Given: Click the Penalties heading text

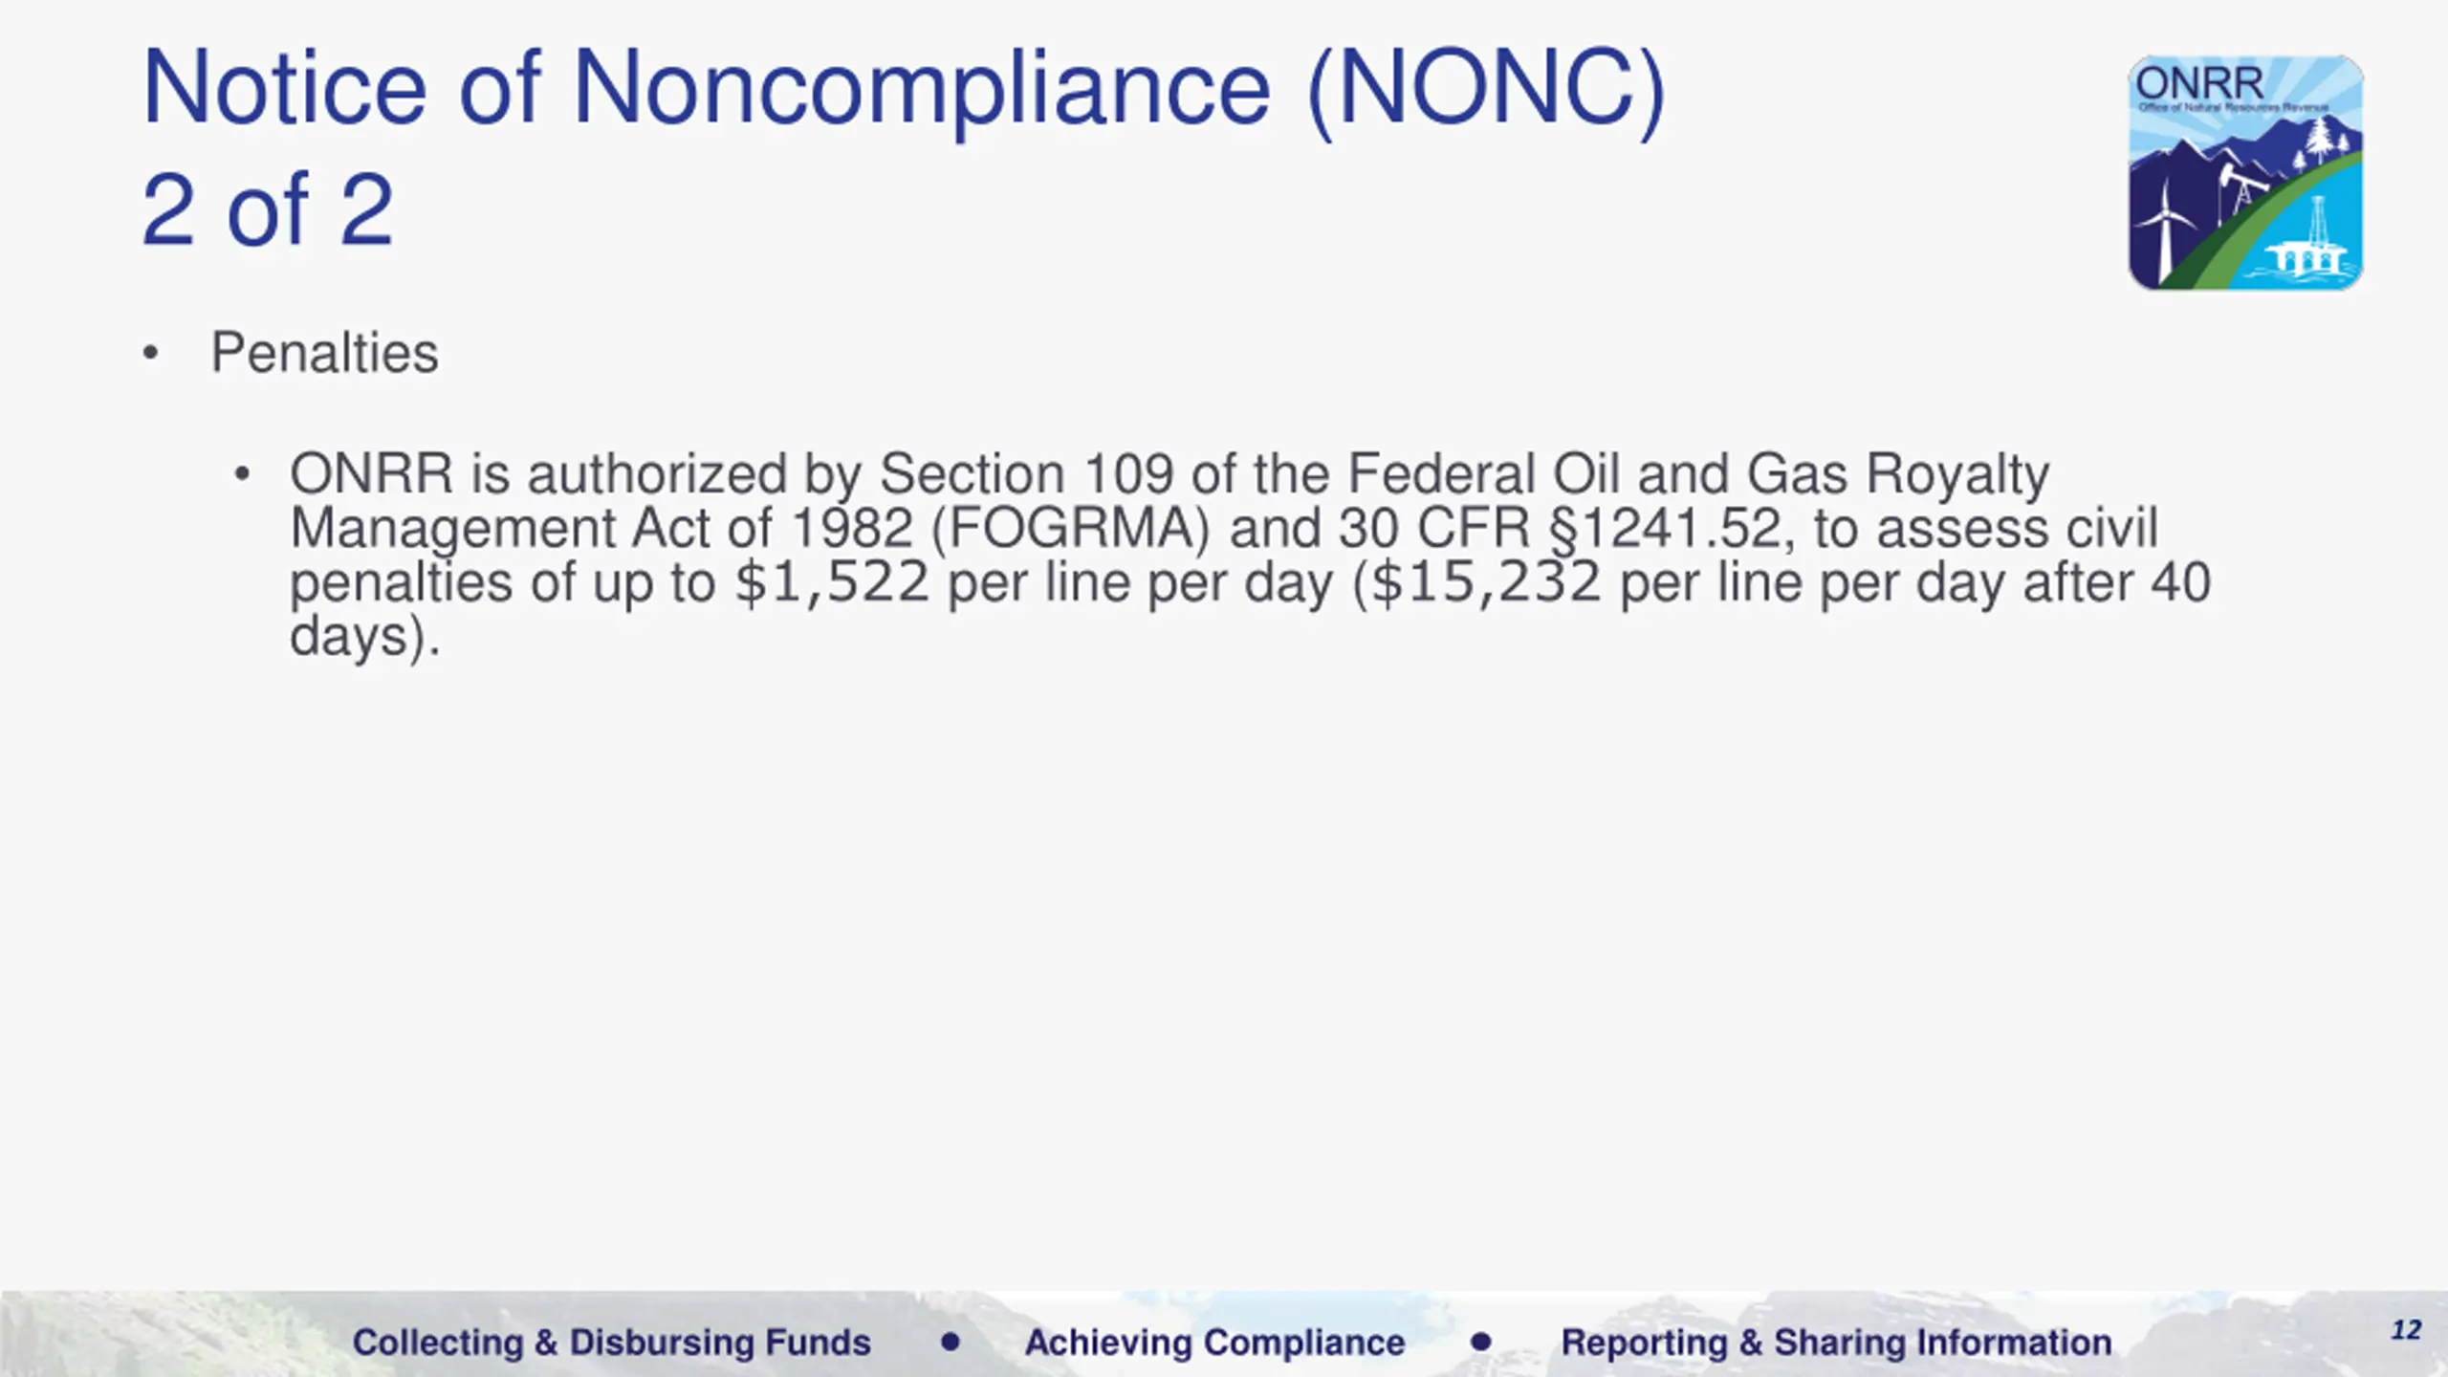Looking at the screenshot, I should 324,353.
